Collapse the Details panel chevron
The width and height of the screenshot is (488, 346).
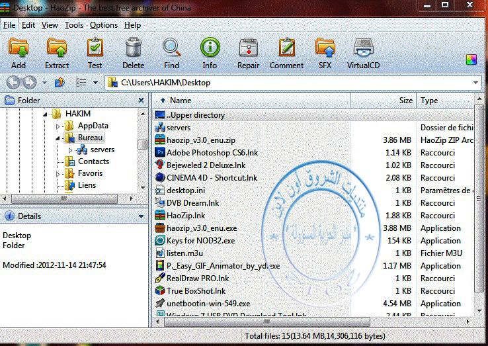coord(141,216)
